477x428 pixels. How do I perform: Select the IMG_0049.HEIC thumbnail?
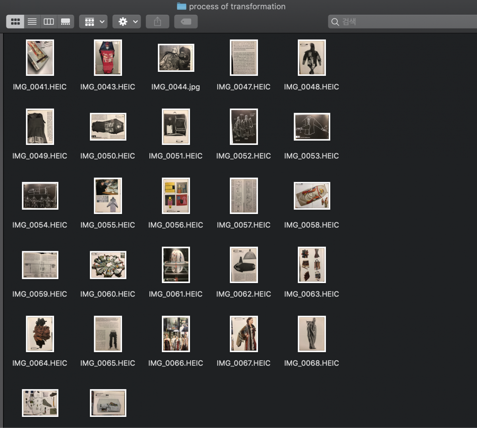point(40,127)
